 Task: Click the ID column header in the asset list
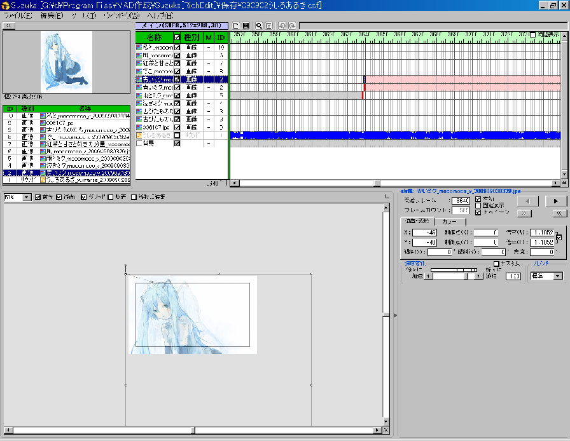(x=10, y=109)
